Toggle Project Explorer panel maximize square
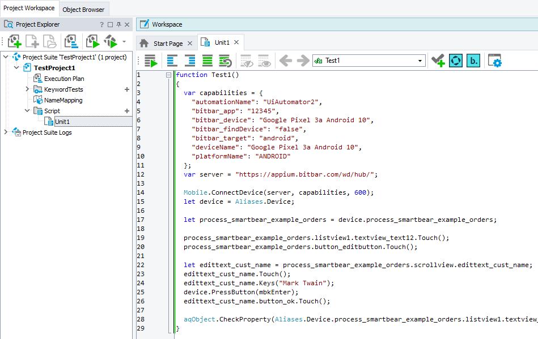This screenshot has height=339, width=538. (110, 25)
